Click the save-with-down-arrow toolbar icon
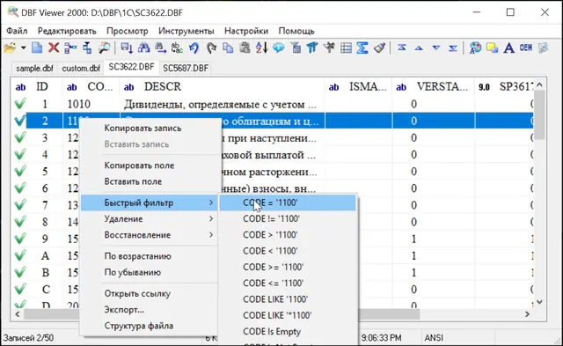Image resolution: width=563 pixels, height=346 pixels. (127, 48)
